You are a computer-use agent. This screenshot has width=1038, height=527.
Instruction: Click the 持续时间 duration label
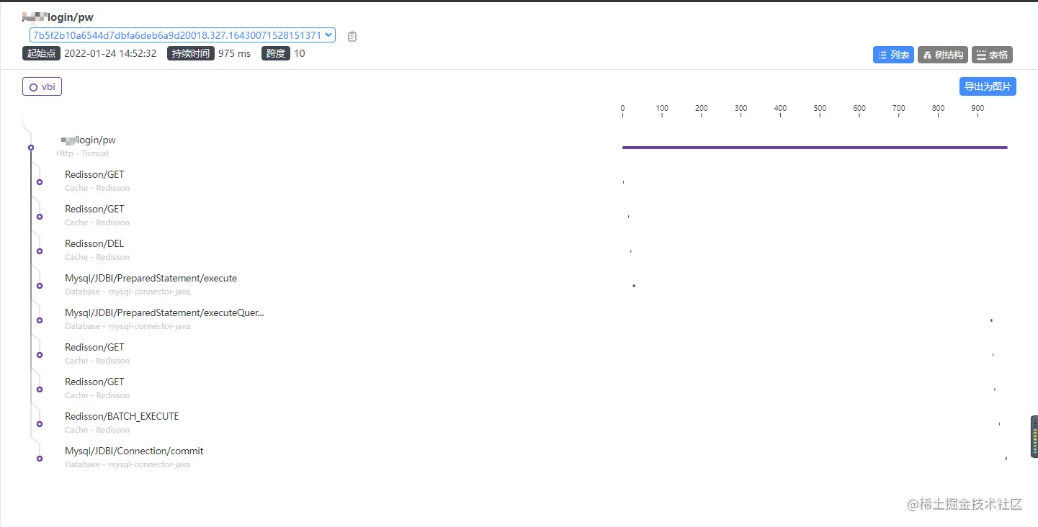pos(191,53)
